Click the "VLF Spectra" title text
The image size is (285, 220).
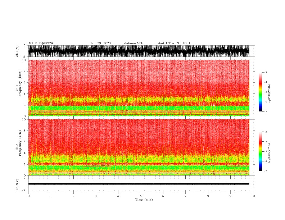pos(41,43)
